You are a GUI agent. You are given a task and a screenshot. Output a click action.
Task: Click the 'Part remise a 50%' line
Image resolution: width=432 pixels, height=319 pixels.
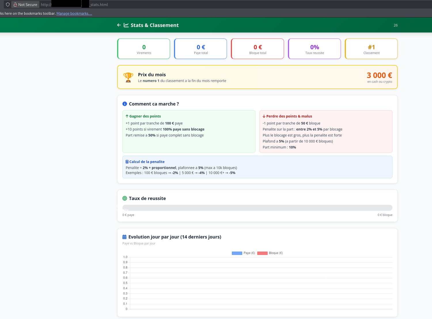(165, 135)
